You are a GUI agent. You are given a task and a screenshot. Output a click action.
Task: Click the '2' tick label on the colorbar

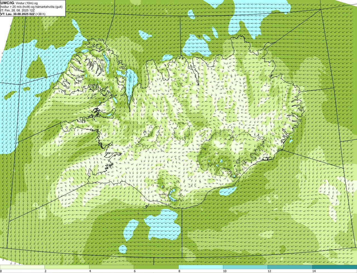pos(45,271)
